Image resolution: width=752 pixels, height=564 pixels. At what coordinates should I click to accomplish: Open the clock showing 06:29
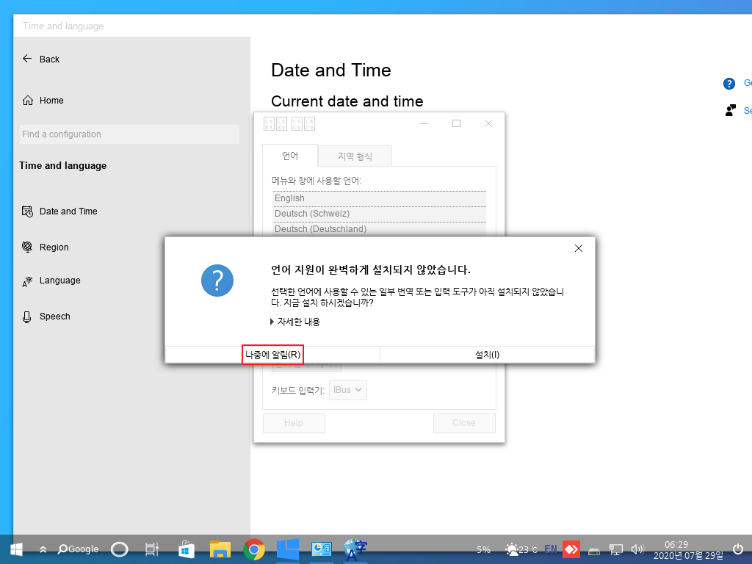coord(676,544)
